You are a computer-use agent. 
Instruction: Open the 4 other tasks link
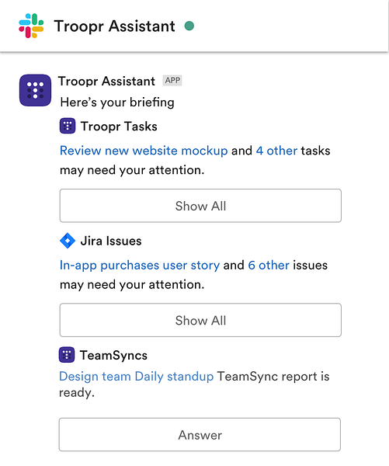pos(276,151)
